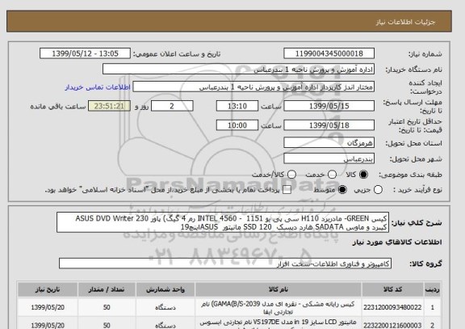Click the کد کالا column header
465x329 pixels.
point(392,289)
